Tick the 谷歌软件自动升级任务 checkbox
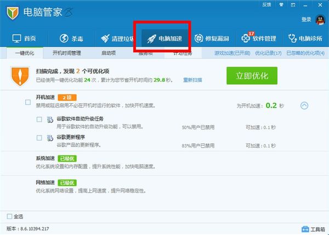The height and width of the screenshot is (235, 329). pyautogui.click(x=39, y=120)
